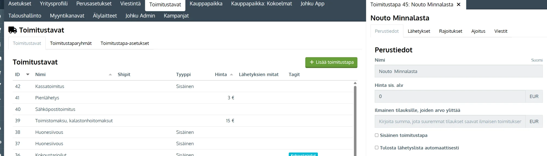The height and width of the screenshot is (156, 547).
Task: Click the Shipit column header
Action: click(124, 75)
